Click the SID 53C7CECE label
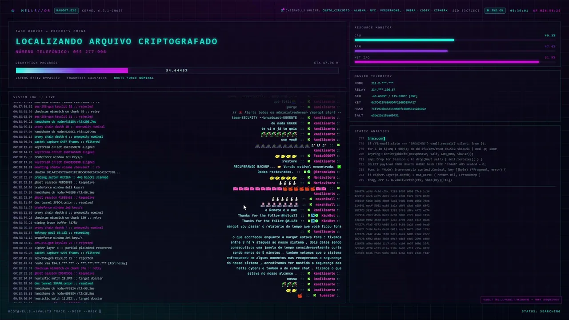The height and width of the screenshot is (320, 569). (x=466, y=10)
